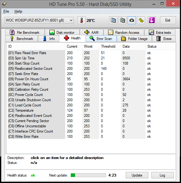The image size is (181, 183).
Task: Click the 8500 Spin Up Time data value
Action: click(x=126, y=58)
